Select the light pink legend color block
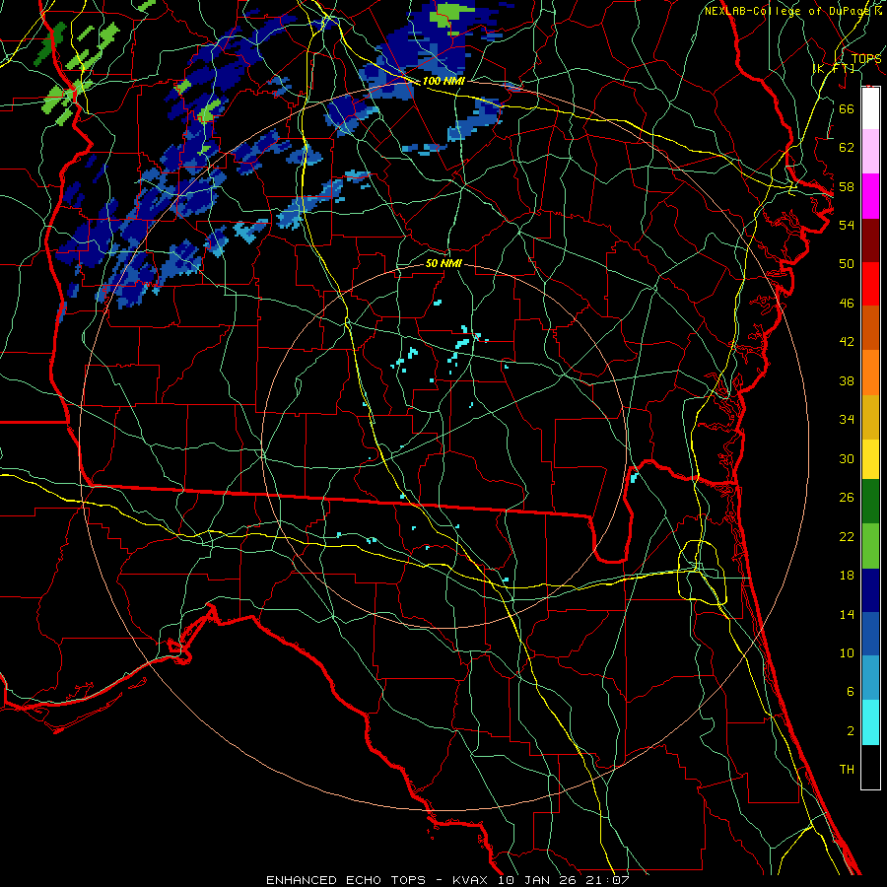Screen dimensions: 887x887 click(870, 152)
